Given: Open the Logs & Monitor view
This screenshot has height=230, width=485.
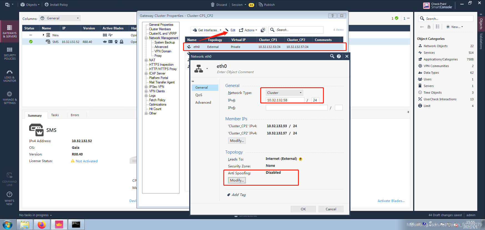Looking at the screenshot, I should point(10,76).
